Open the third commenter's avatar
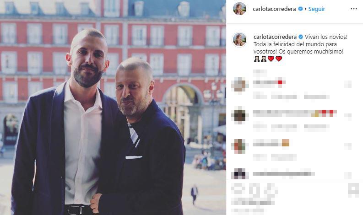 [x=239, y=146]
